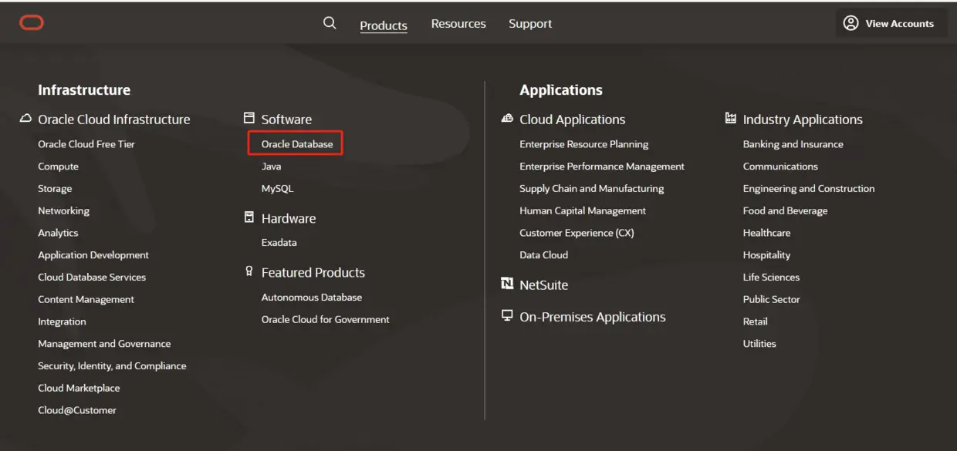Open the Support menu
This screenshot has height=451, width=957.
(530, 24)
